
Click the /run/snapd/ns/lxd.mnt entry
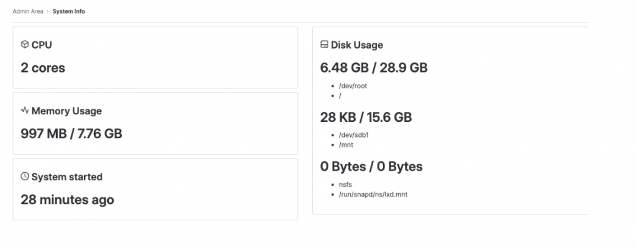373,195
